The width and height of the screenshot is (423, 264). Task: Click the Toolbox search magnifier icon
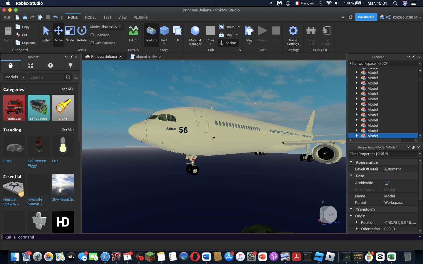click(68, 77)
